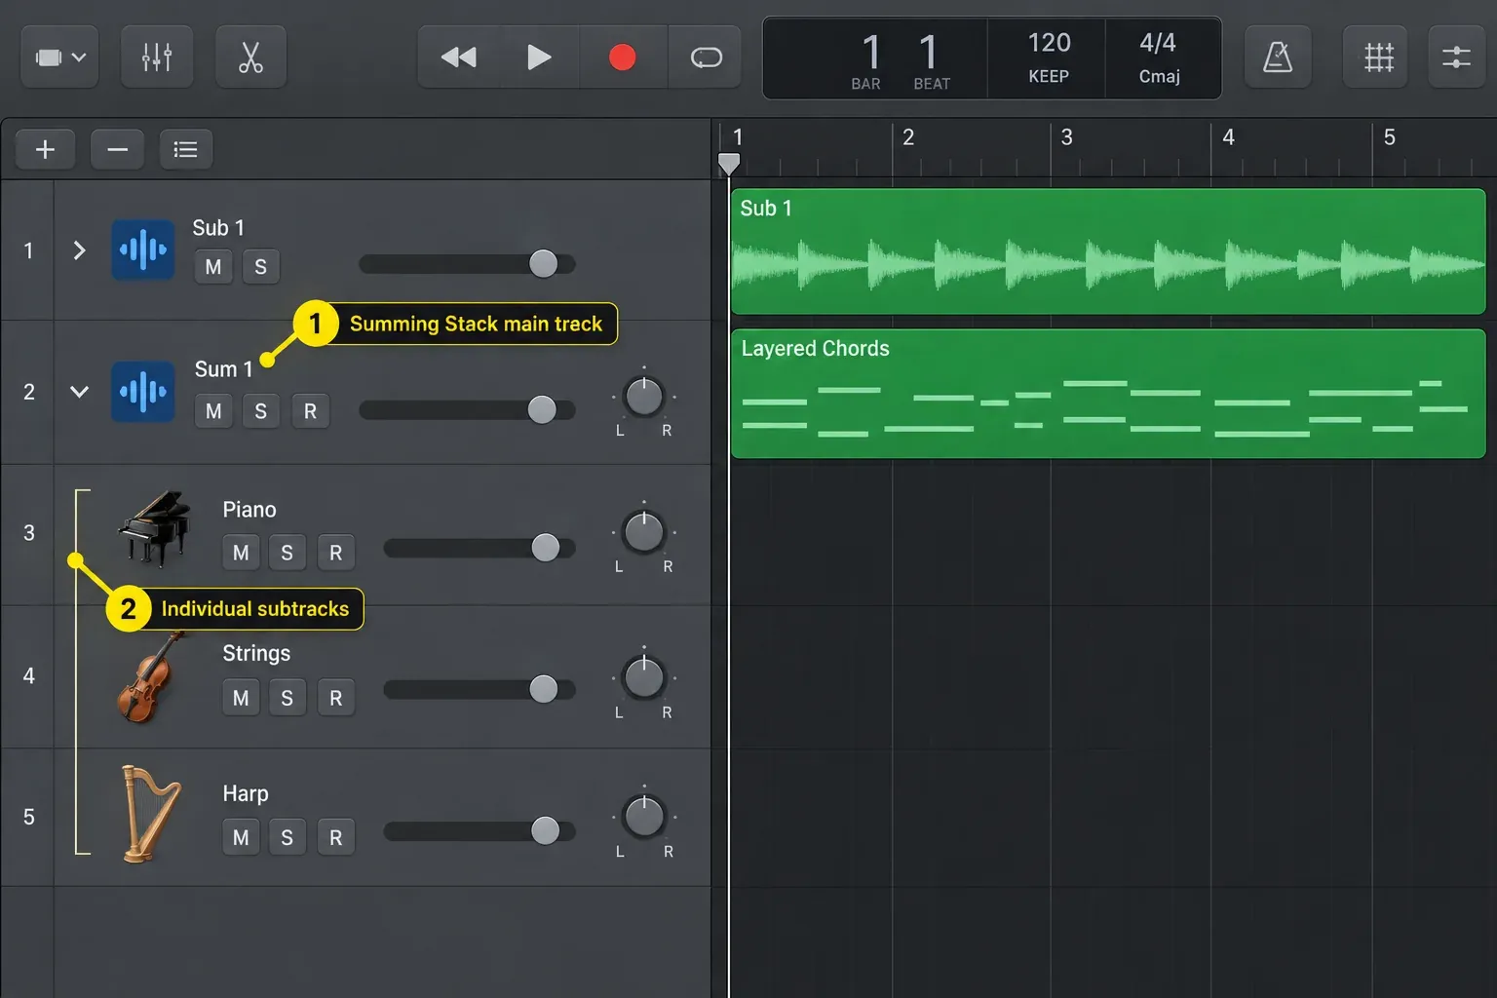
Task: Solo the Sub 1 track
Action: point(260,267)
